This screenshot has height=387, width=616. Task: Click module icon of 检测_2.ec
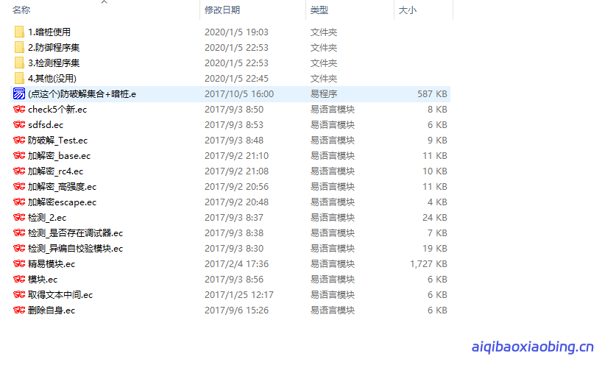19,217
